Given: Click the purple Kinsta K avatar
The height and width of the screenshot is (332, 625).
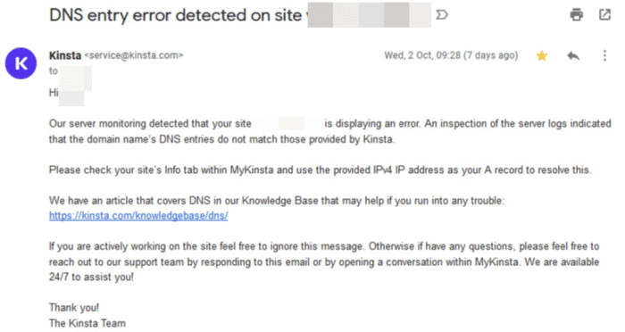Looking at the screenshot, I should tap(21, 63).
